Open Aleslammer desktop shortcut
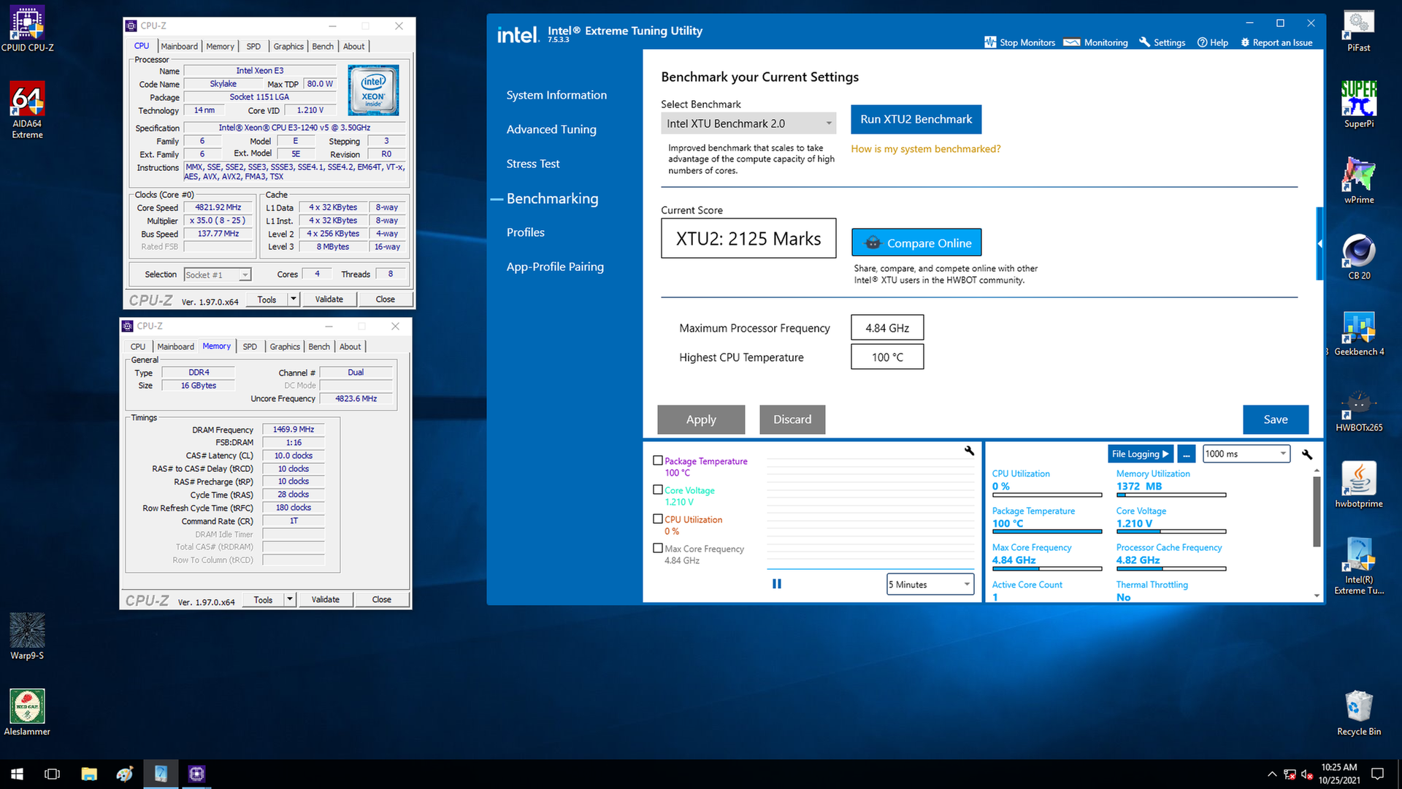The image size is (1402, 789). pyautogui.click(x=27, y=712)
